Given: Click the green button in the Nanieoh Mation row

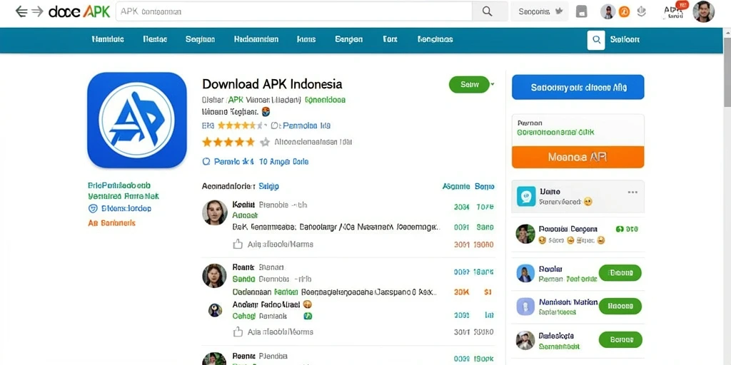Looking at the screenshot, I should pos(620,307).
